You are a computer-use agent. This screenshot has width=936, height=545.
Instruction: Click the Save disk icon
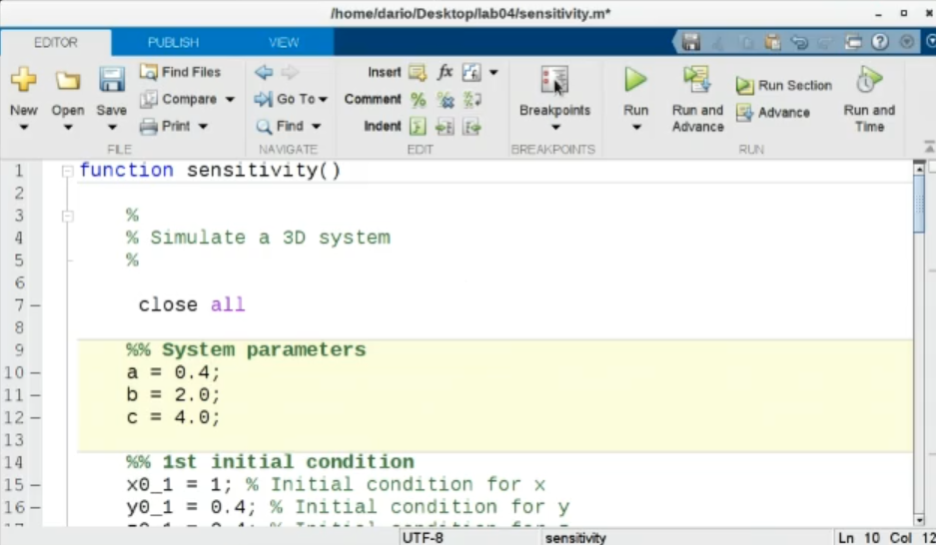(x=111, y=80)
